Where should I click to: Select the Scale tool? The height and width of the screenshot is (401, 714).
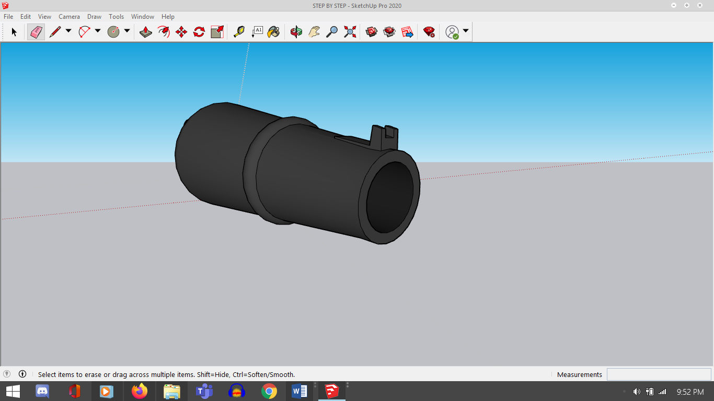(x=217, y=32)
